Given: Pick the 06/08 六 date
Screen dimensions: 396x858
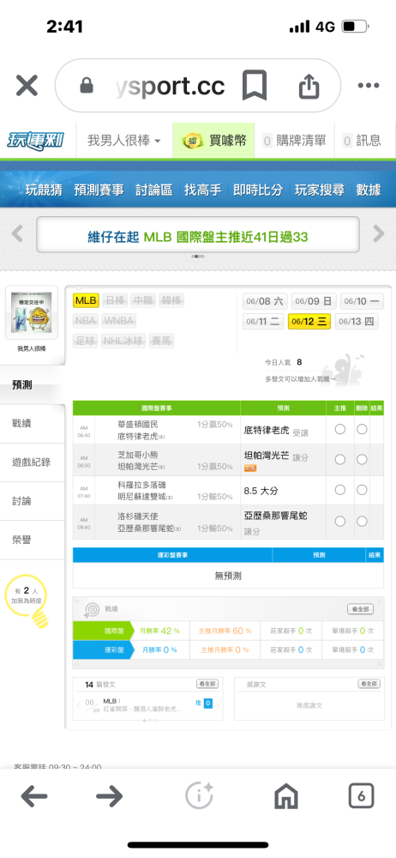Looking at the screenshot, I should 265,301.
